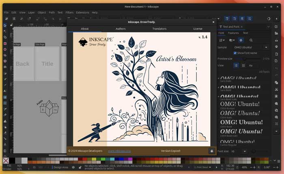Select the Gradient tool

pos(5,97)
